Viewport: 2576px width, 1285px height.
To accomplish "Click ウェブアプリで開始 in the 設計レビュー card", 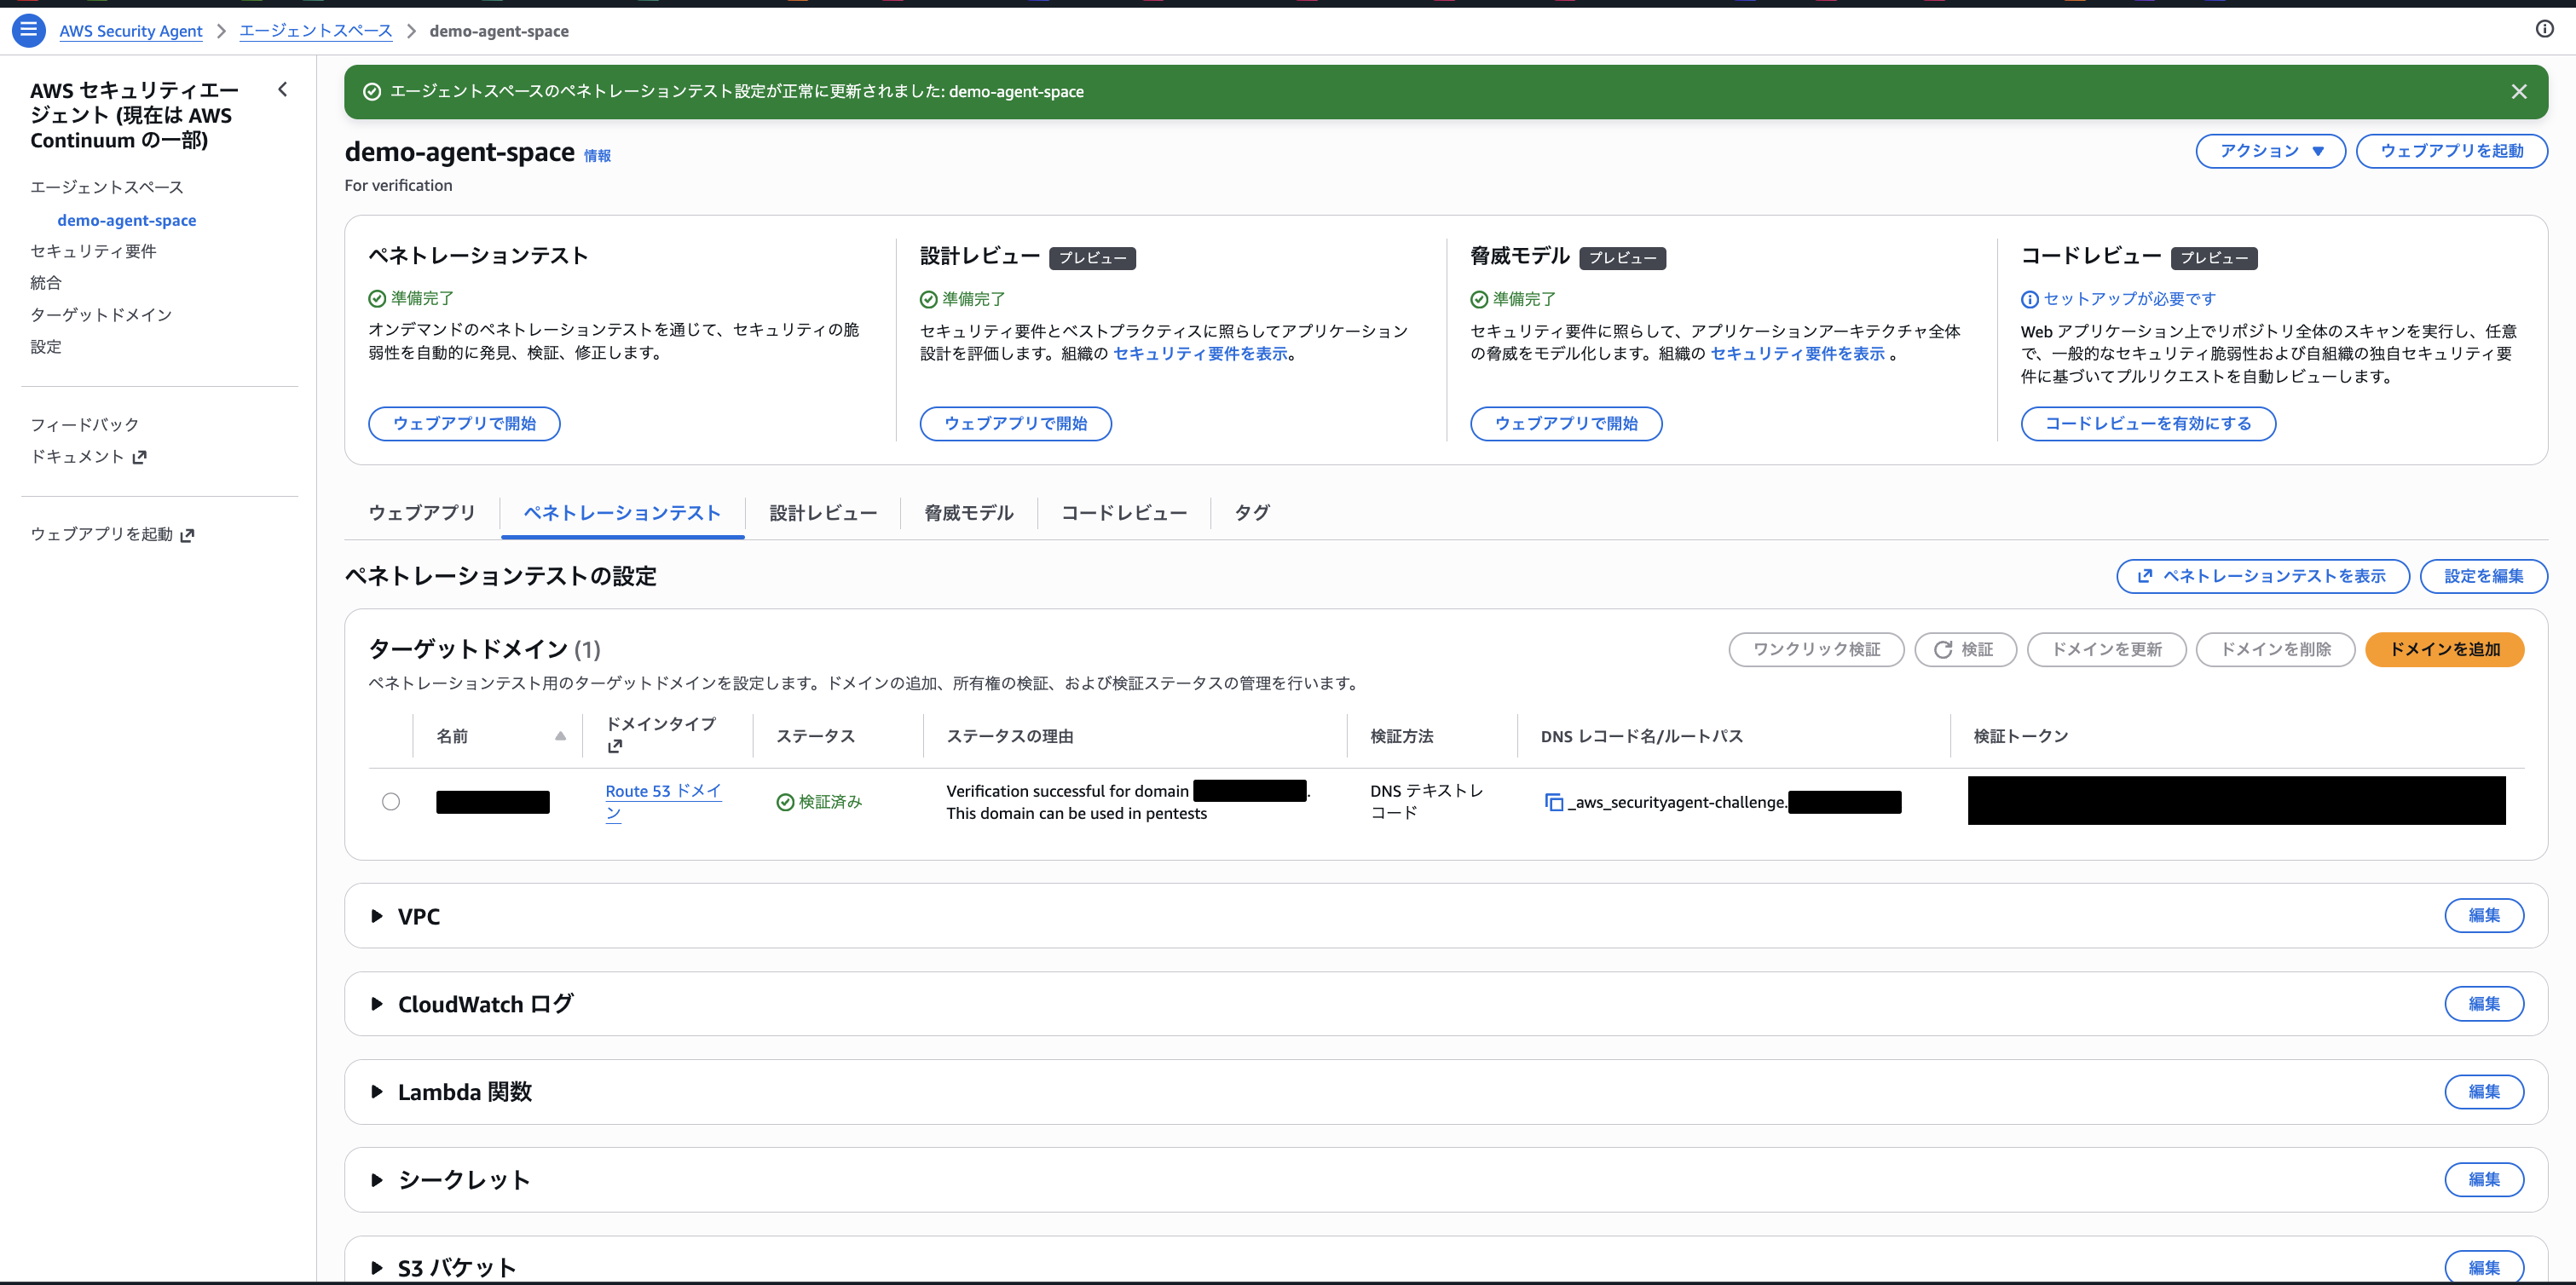I will (1015, 424).
